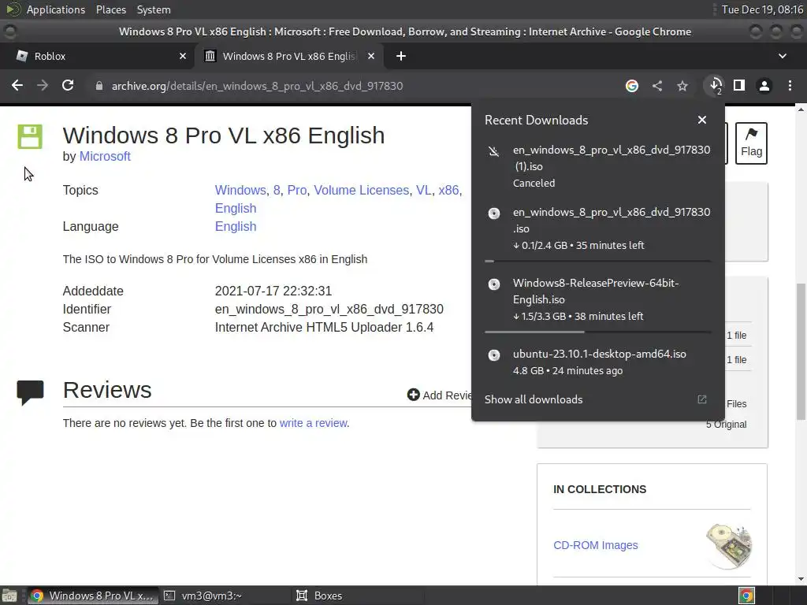Click the Addeddate value 2021-07-17
This screenshot has width=807, height=605.
point(273,291)
